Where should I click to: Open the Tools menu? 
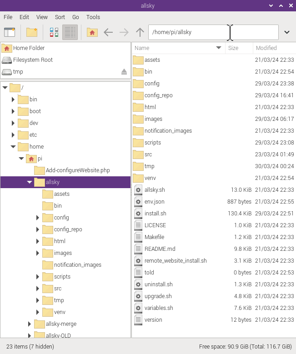pyautogui.click(x=93, y=17)
